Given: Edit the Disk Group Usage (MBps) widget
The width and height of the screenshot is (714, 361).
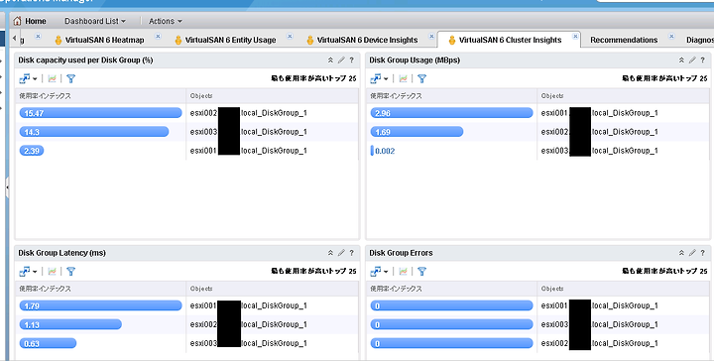Looking at the screenshot, I should pyautogui.click(x=692, y=60).
